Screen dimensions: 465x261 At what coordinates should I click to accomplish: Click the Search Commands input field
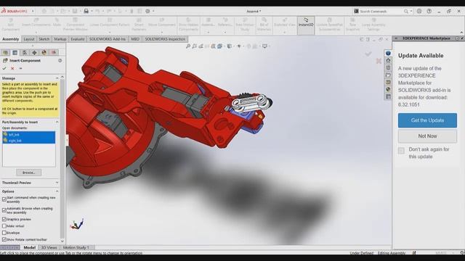(x=380, y=12)
